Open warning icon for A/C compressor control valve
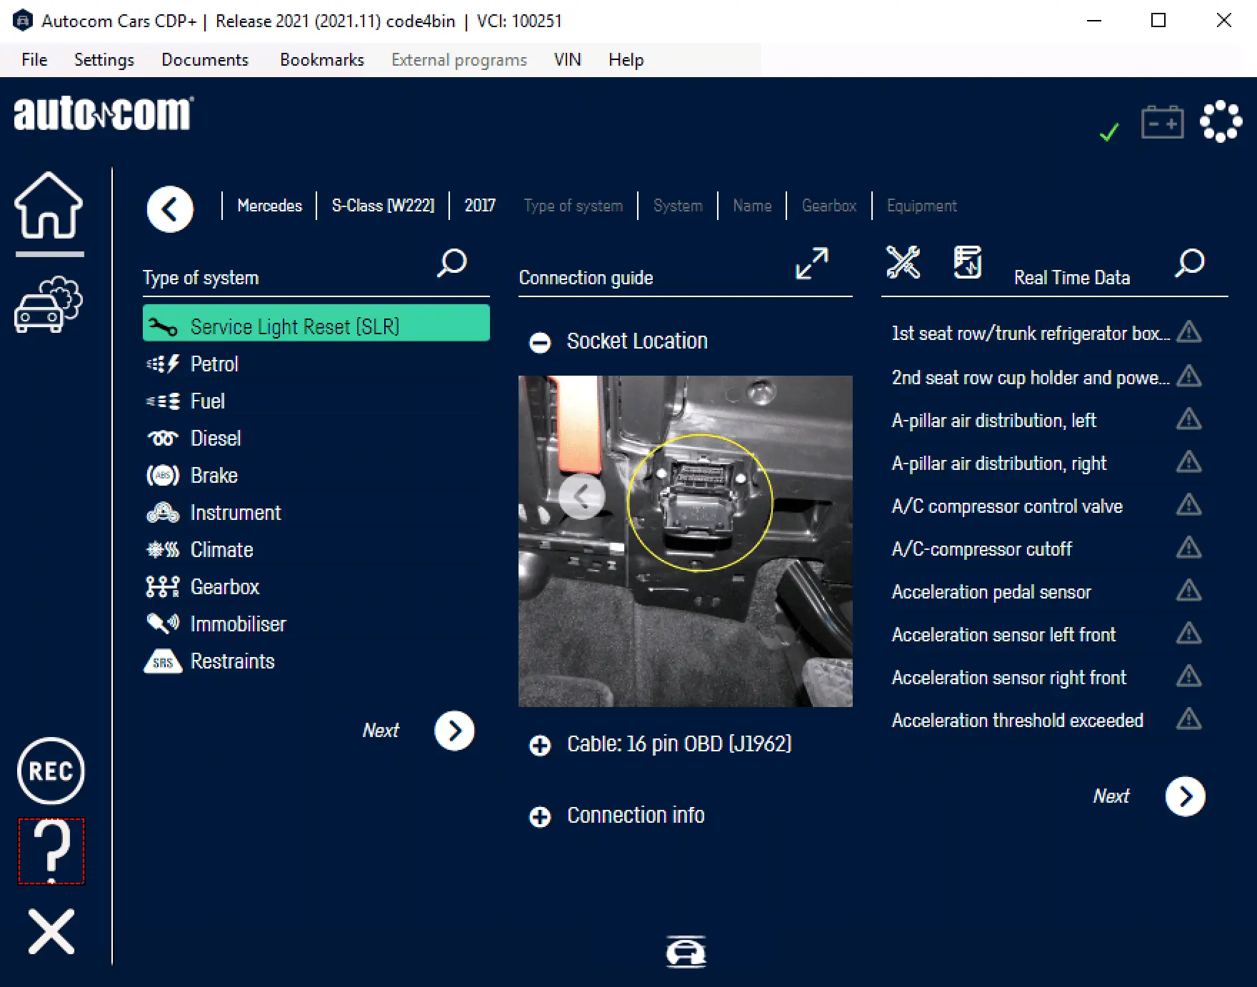Image resolution: width=1257 pixels, height=987 pixels. 1188,505
